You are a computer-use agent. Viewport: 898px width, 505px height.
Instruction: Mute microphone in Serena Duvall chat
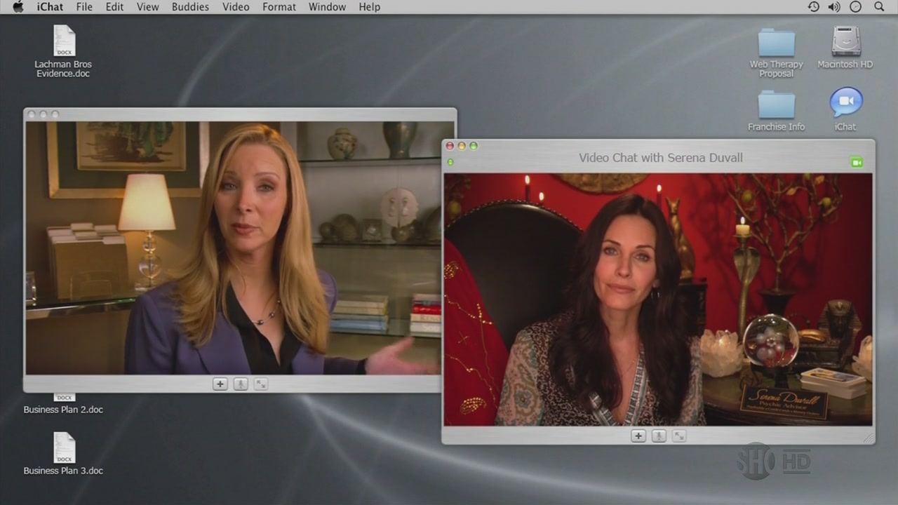coord(659,436)
